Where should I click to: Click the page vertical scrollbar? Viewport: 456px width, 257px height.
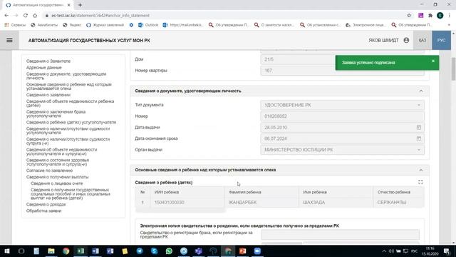pos(453,69)
